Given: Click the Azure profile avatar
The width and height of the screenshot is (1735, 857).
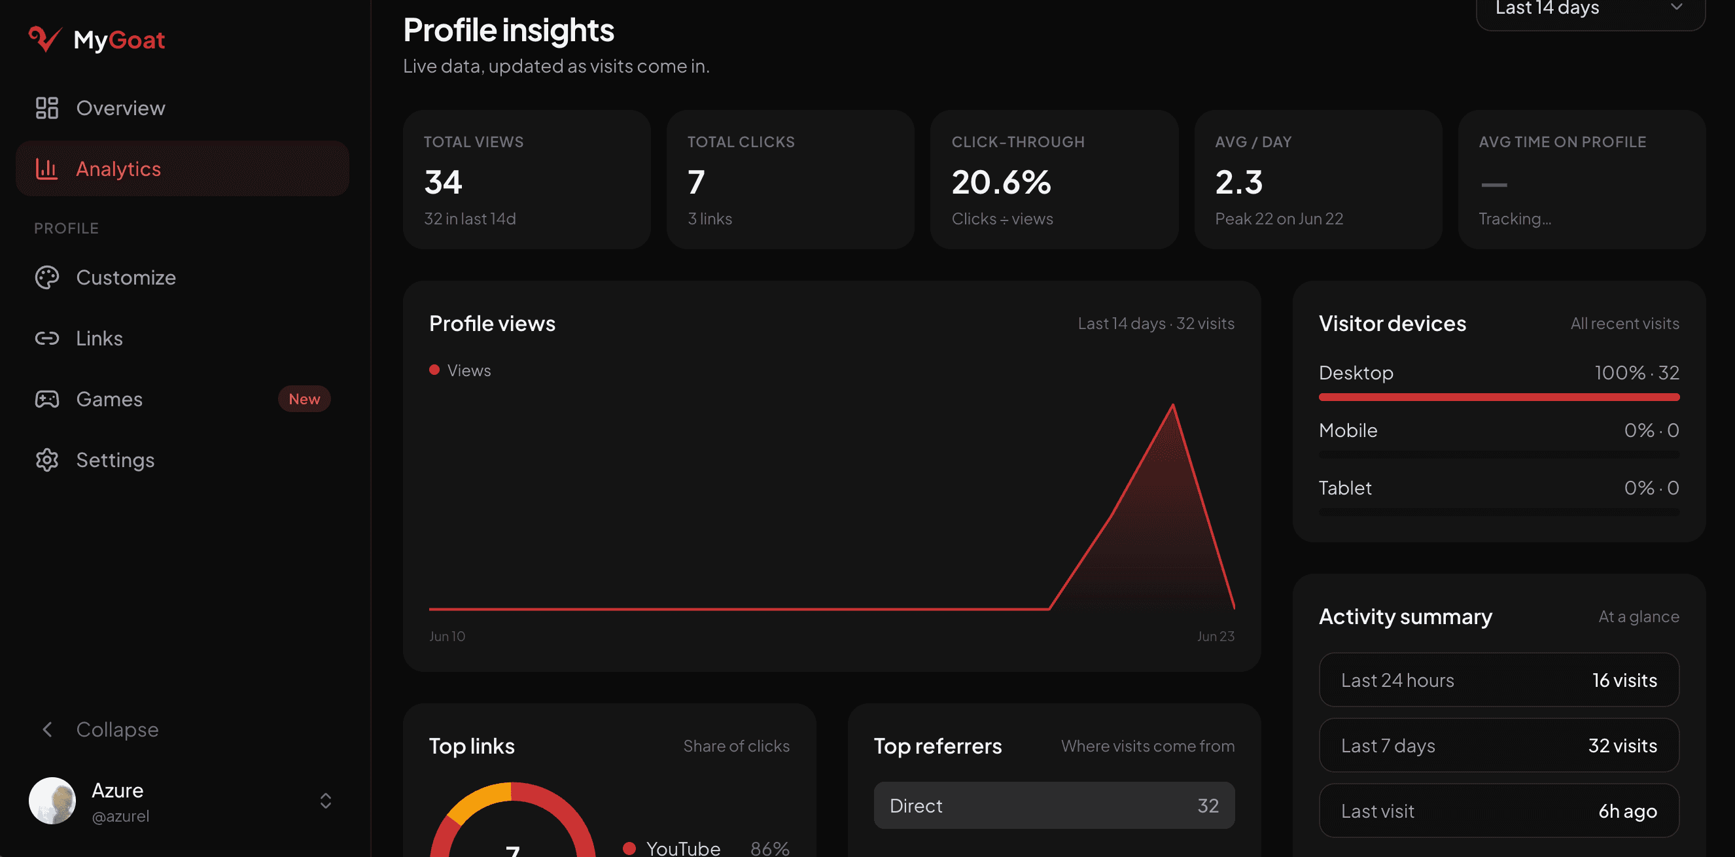Looking at the screenshot, I should click(52, 801).
